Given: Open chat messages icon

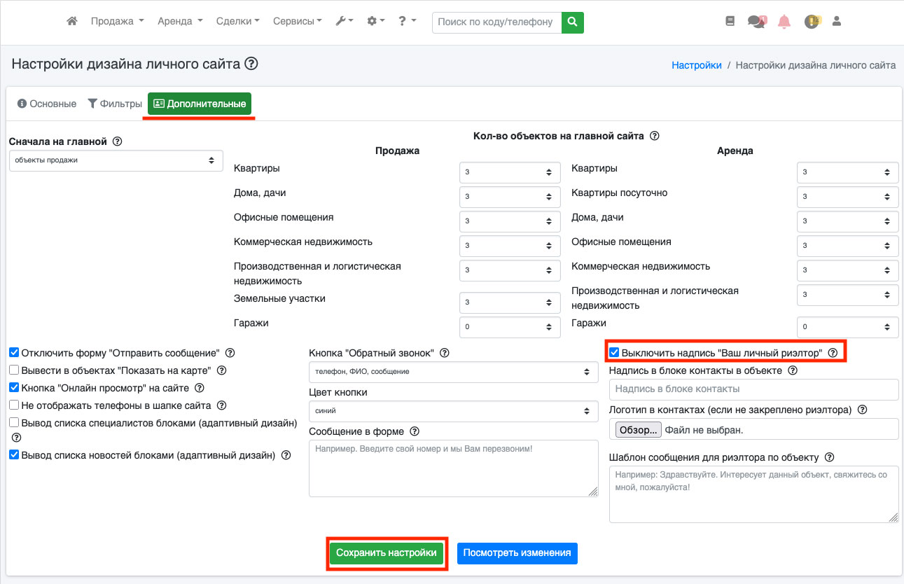Looking at the screenshot, I should tap(756, 22).
